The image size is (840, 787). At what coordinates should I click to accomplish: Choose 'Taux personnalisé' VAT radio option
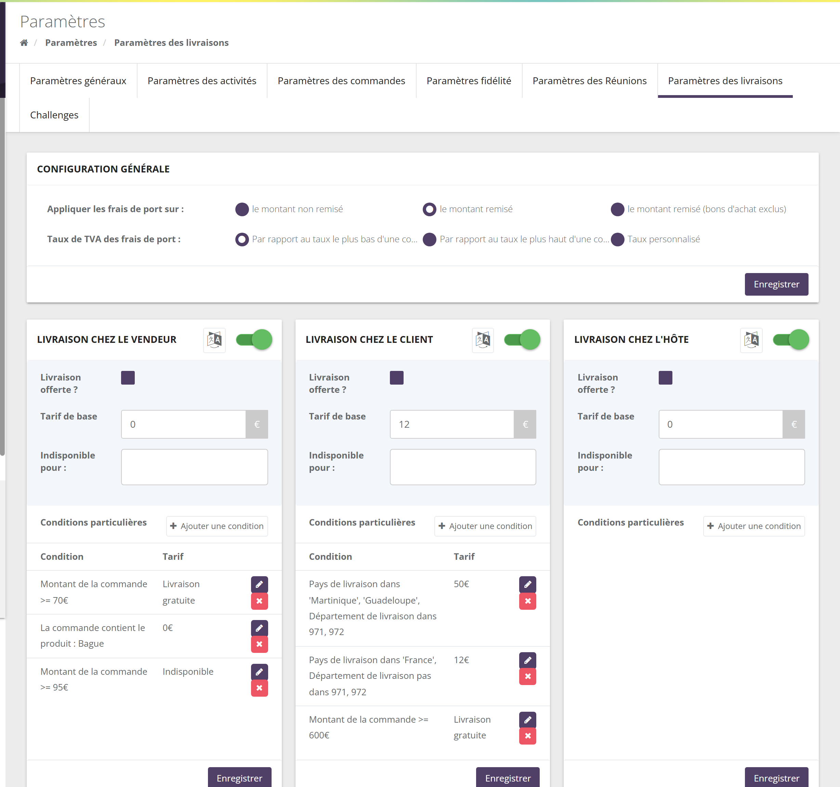click(618, 240)
